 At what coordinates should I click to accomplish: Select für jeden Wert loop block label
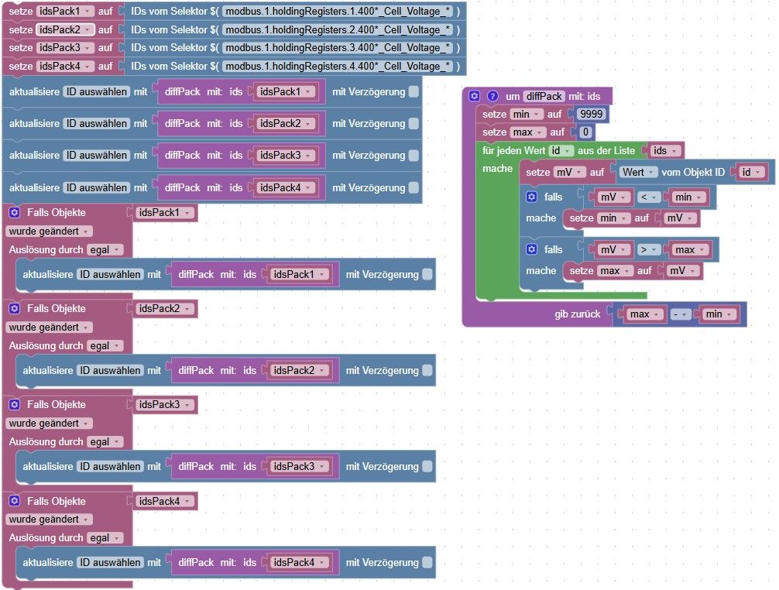(x=513, y=150)
